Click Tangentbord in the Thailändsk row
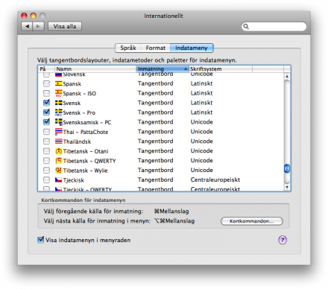The height and width of the screenshot is (289, 328). coord(156,142)
